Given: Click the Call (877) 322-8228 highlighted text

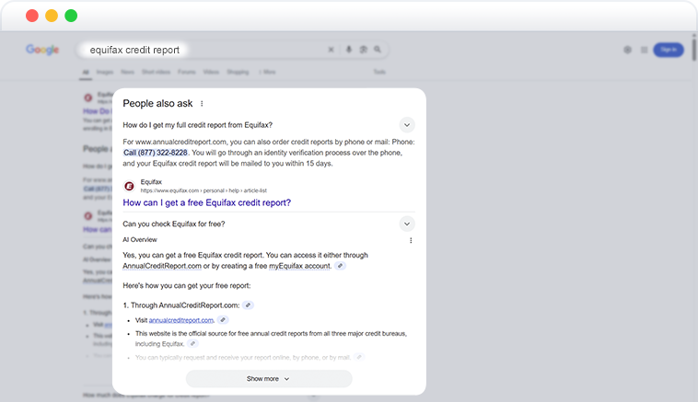Looking at the screenshot, I should click(156, 153).
